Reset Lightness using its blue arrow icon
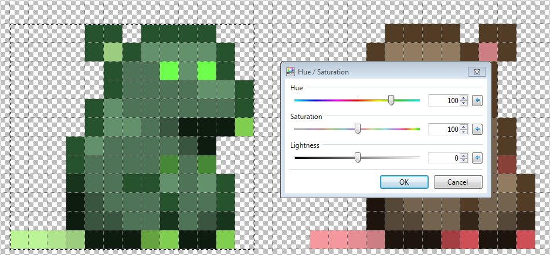This screenshot has width=550, height=255. (477, 158)
